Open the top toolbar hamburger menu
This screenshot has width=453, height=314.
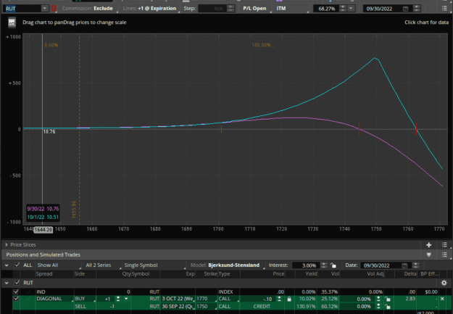click(x=444, y=9)
